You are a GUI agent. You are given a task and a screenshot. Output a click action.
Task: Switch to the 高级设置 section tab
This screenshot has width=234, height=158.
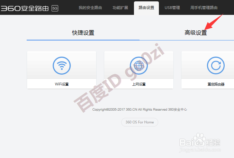196,33
